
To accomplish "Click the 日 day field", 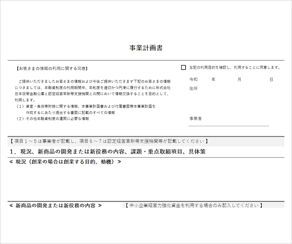I will pos(271,80).
